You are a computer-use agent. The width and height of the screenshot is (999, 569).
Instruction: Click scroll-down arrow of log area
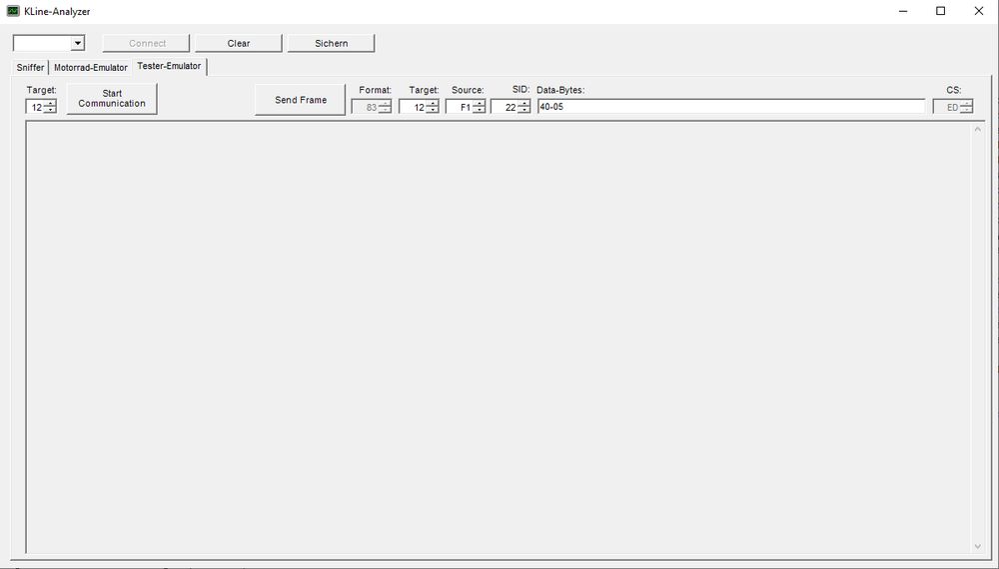(x=977, y=546)
